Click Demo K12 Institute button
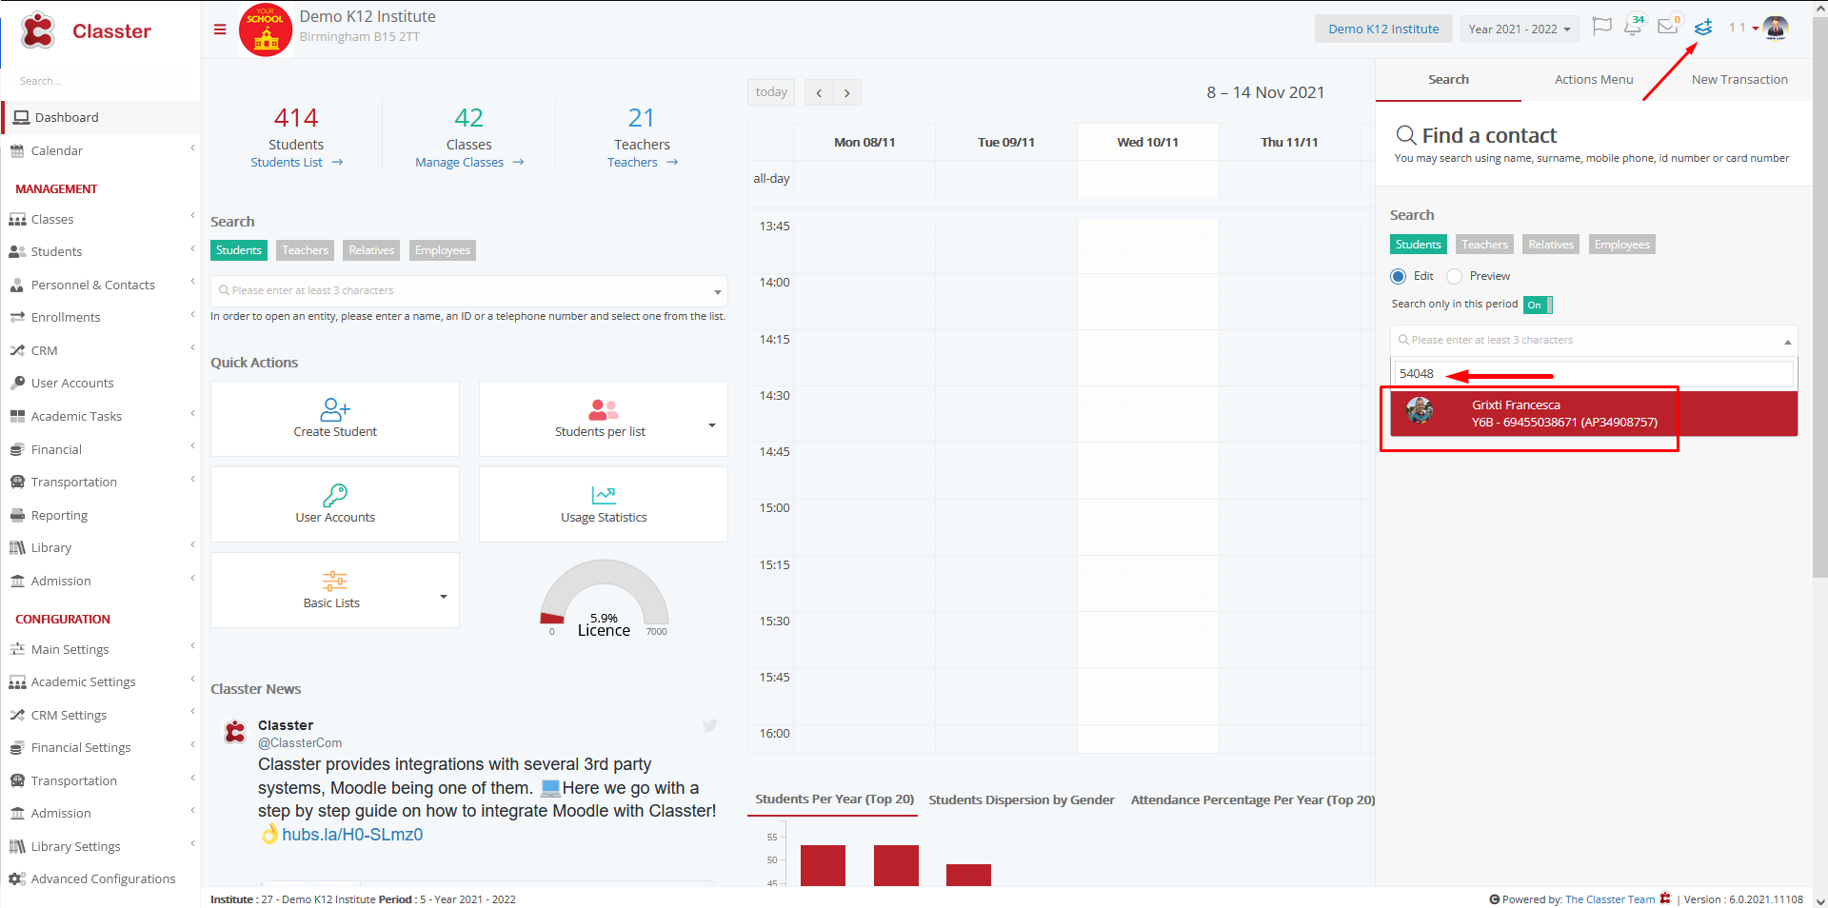1828x908 pixels. (x=1383, y=29)
